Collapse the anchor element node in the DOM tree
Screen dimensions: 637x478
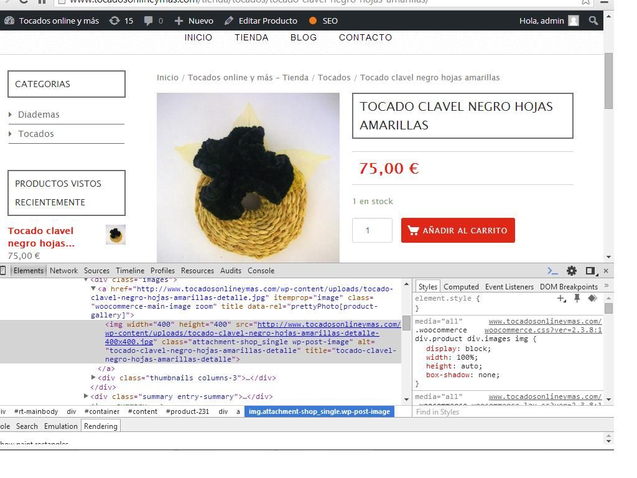tap(93, 289)
